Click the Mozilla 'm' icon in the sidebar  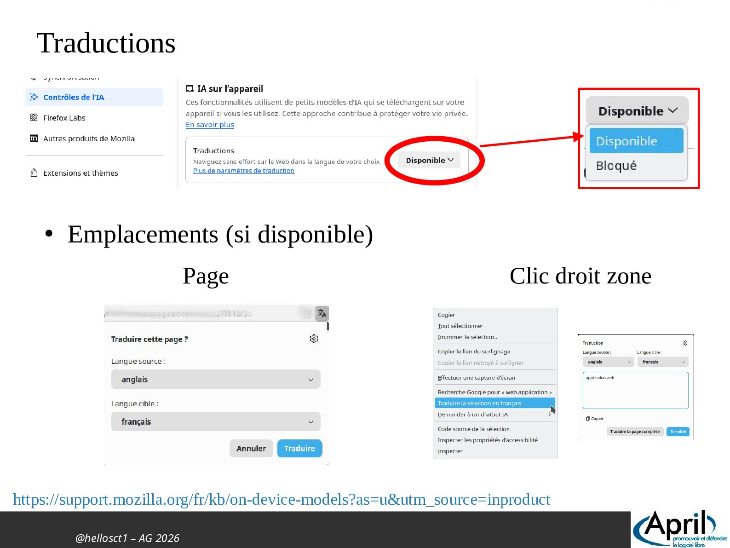pos(34,138)
